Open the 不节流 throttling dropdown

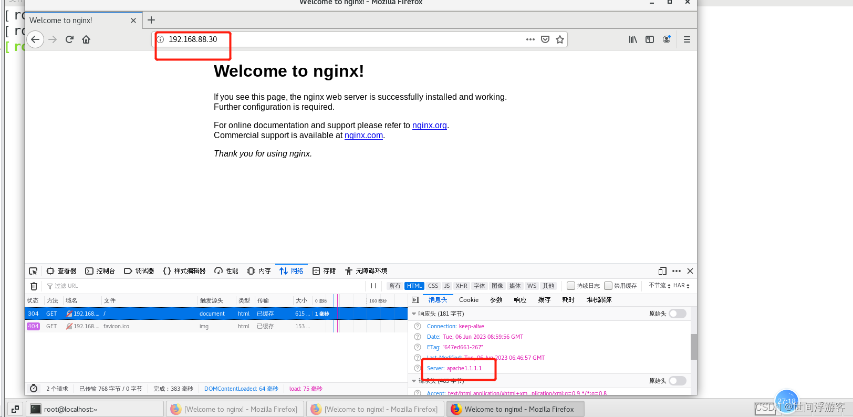pos(659,286)
